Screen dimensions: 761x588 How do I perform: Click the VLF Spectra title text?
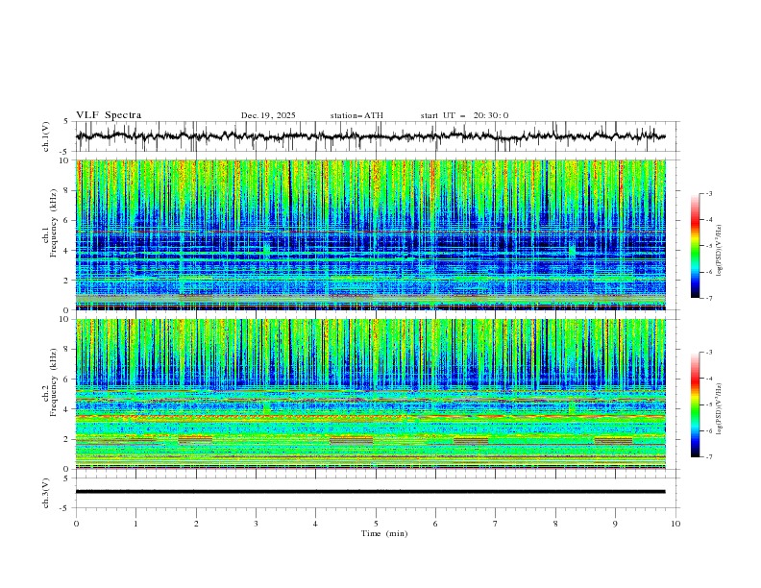pyautogui.click(x=109, y=115)
